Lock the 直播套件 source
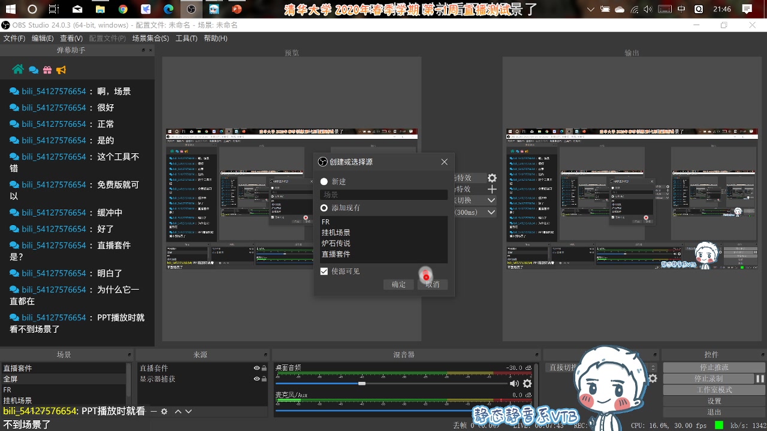The width and height of the screenshot is (767, 431). (264, 368)
